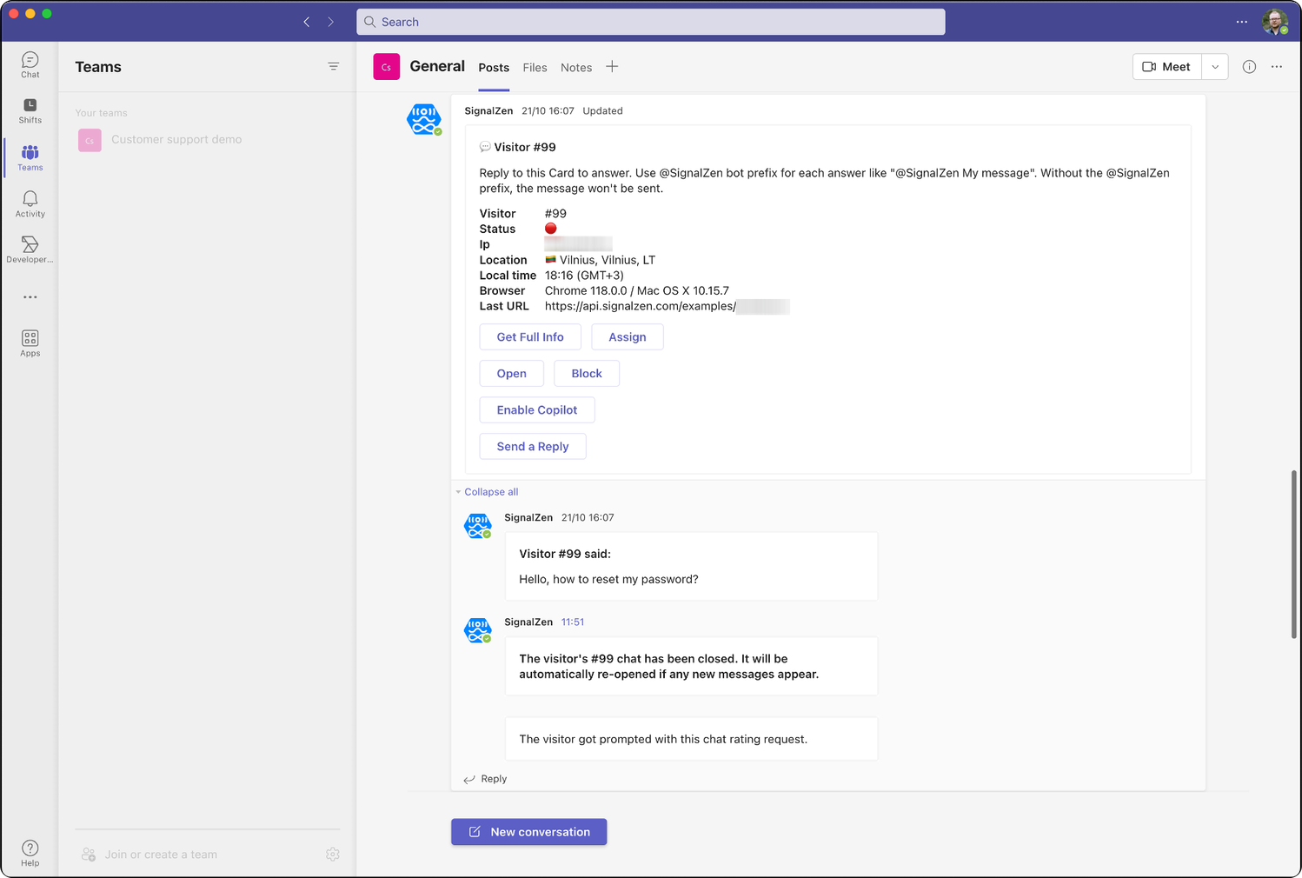Image resolution: width=1302 pixels, height=878 pixels.
Task: Click the chat rating request message
Action: [x=663, y=739]
